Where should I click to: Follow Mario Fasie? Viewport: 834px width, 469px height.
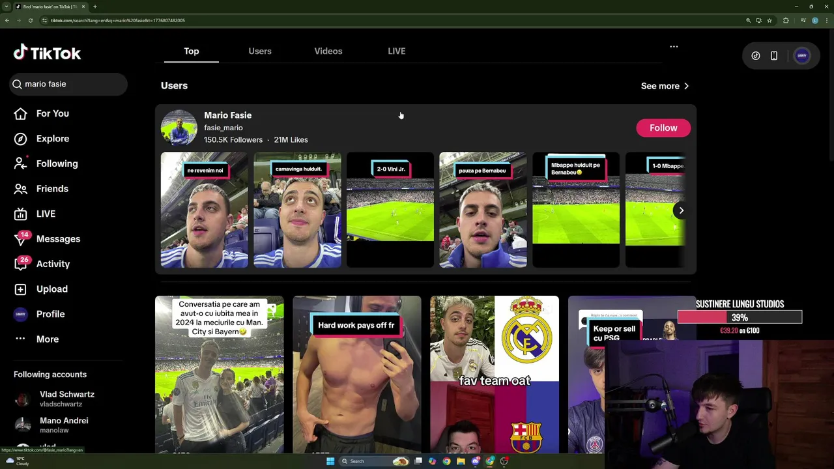[663, 128]
